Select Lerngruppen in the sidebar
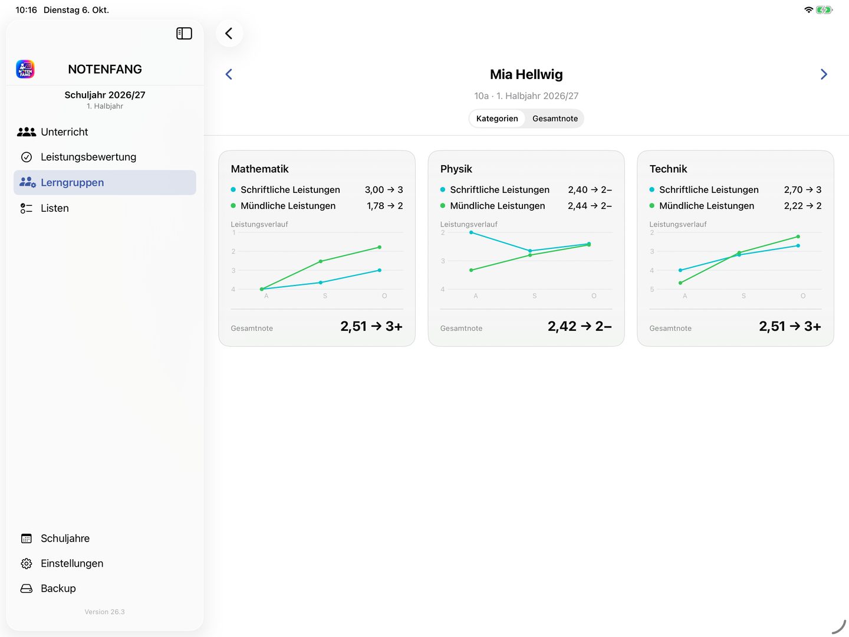Image resolution: width=849 pixels, height=637 pixels. click(x=105, y=183)
